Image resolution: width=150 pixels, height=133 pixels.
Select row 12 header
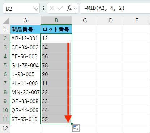click(x=5, y=128)
